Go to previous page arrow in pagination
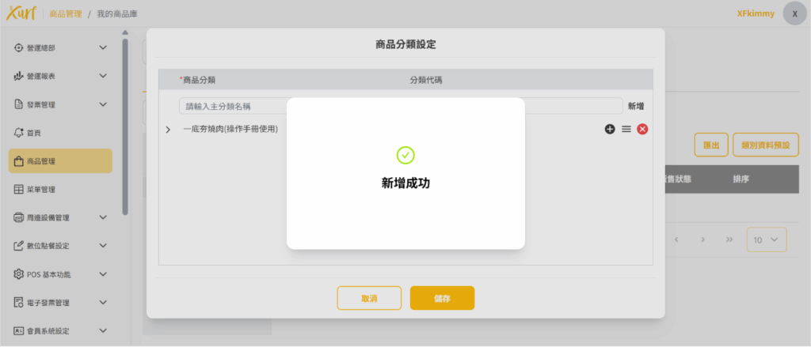The width and height of the screenshot is (811, 347). click(x=677, y=239)
